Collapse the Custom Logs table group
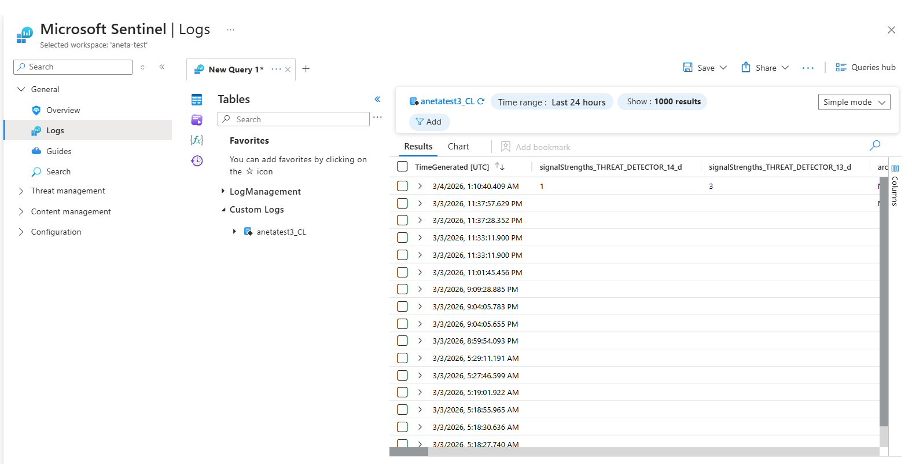 pyautogui.click(x=223, y=210)
